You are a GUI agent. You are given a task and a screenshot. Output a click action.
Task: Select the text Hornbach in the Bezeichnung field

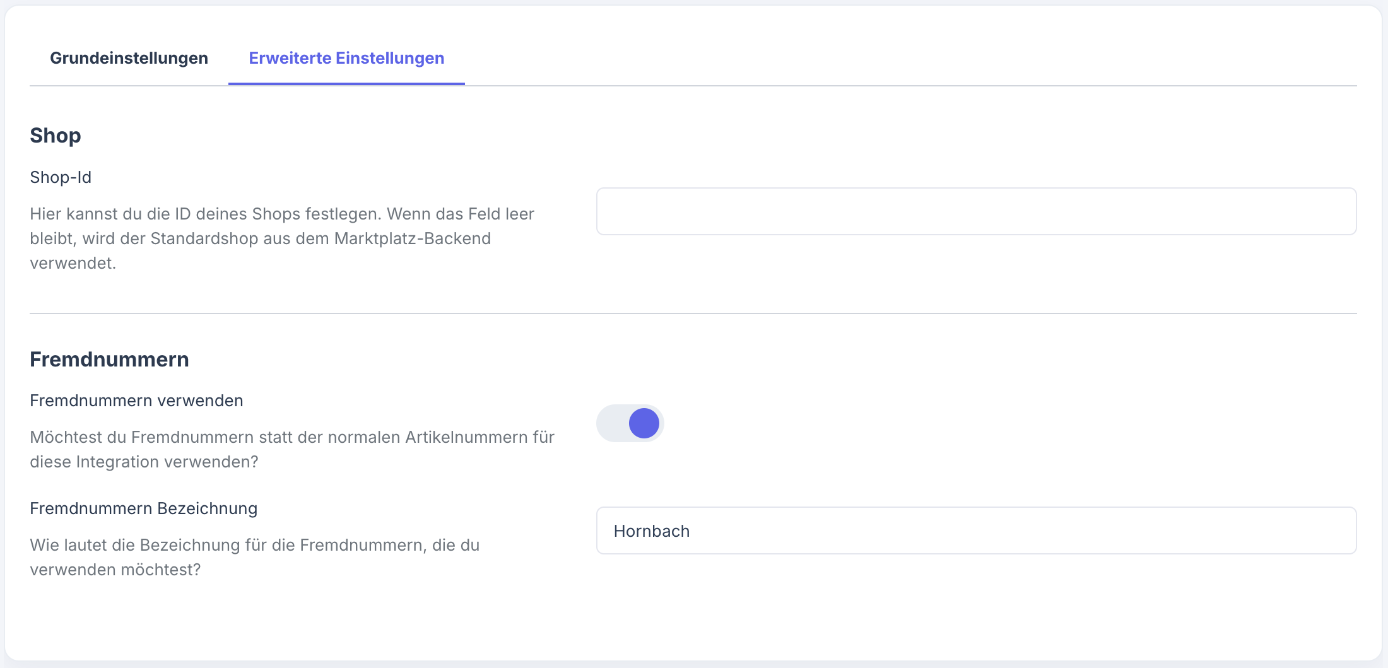coord(652,530)
